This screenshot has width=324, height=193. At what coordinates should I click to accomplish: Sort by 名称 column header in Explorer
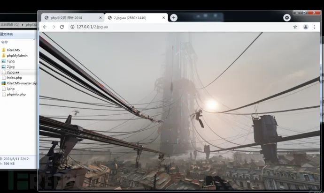coord(4,42)
